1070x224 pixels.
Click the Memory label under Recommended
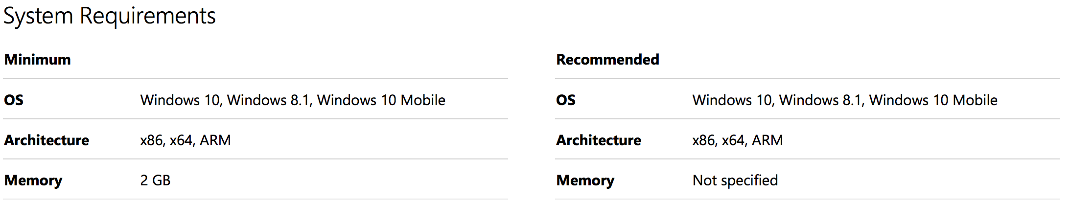click(585, 181)
